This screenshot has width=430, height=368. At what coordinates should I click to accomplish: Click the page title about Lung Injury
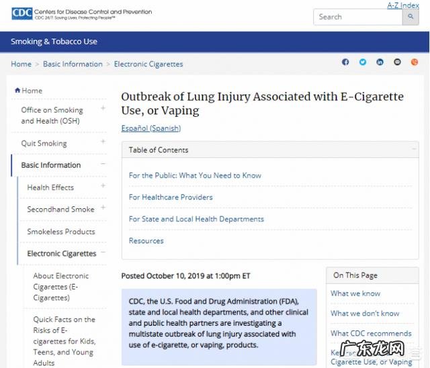(263, 103)
